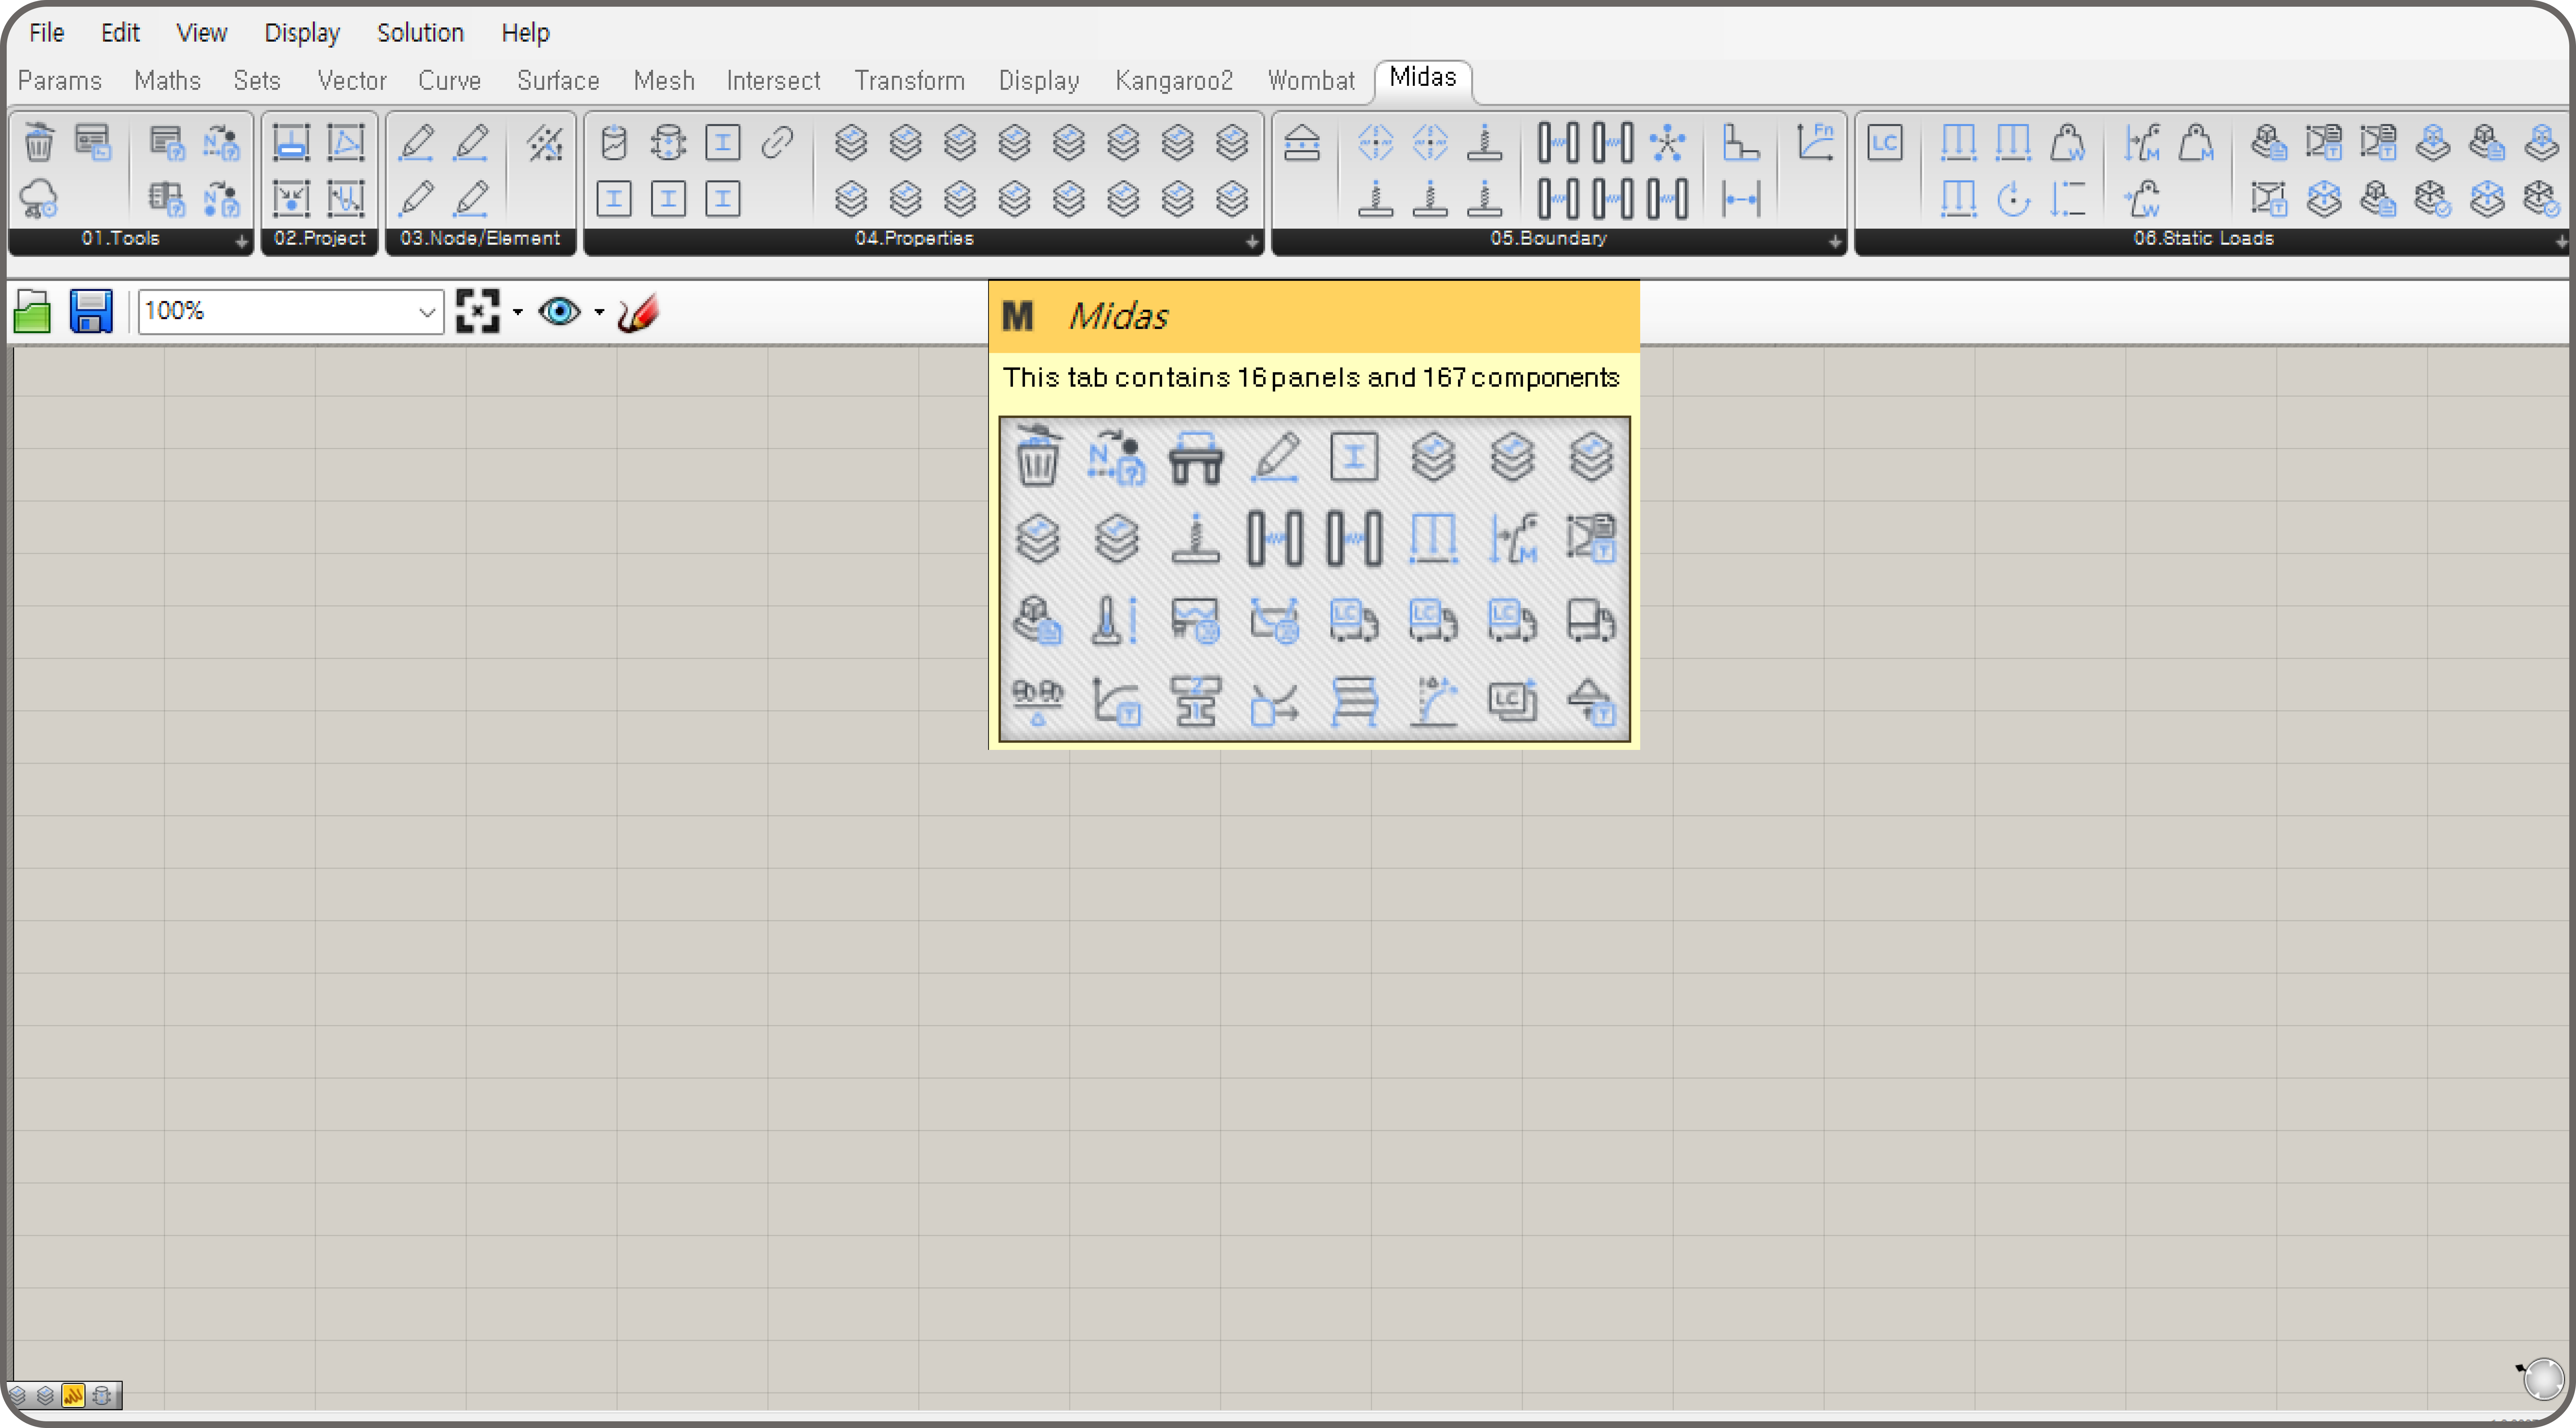Select the framed triangle icon in 02.Project
Viewport: 2576px width, 1428px height.
(x=346, y=142)
